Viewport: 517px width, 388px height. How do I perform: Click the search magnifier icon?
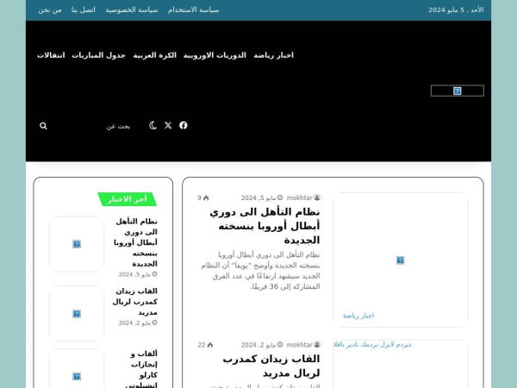click(x=43, y=126)
